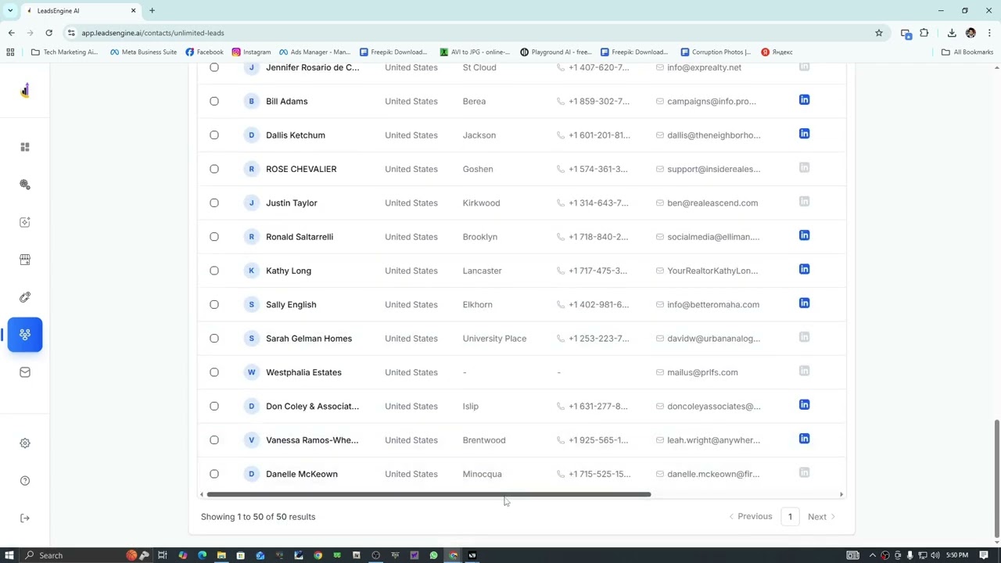The width and height of the screenshot is (1001, 563).
Task: Open the Meta Business Suite bookmark
Action: click(143, 52)
